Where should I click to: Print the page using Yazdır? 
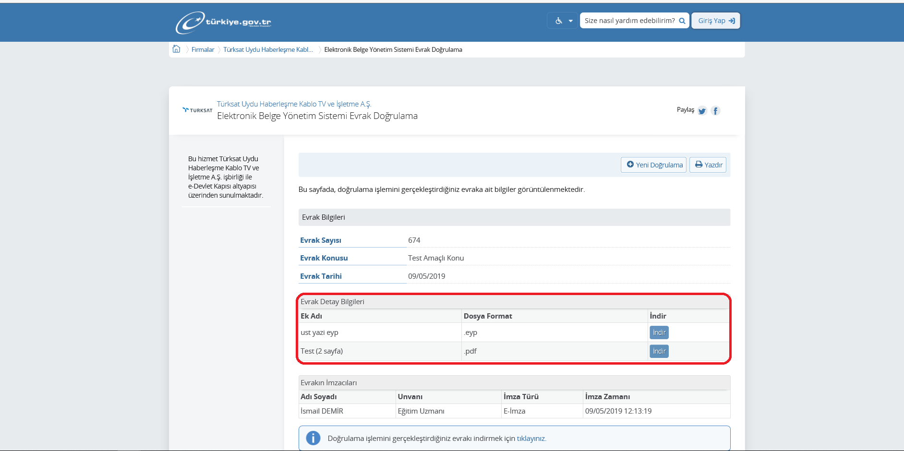pos(708,165)
